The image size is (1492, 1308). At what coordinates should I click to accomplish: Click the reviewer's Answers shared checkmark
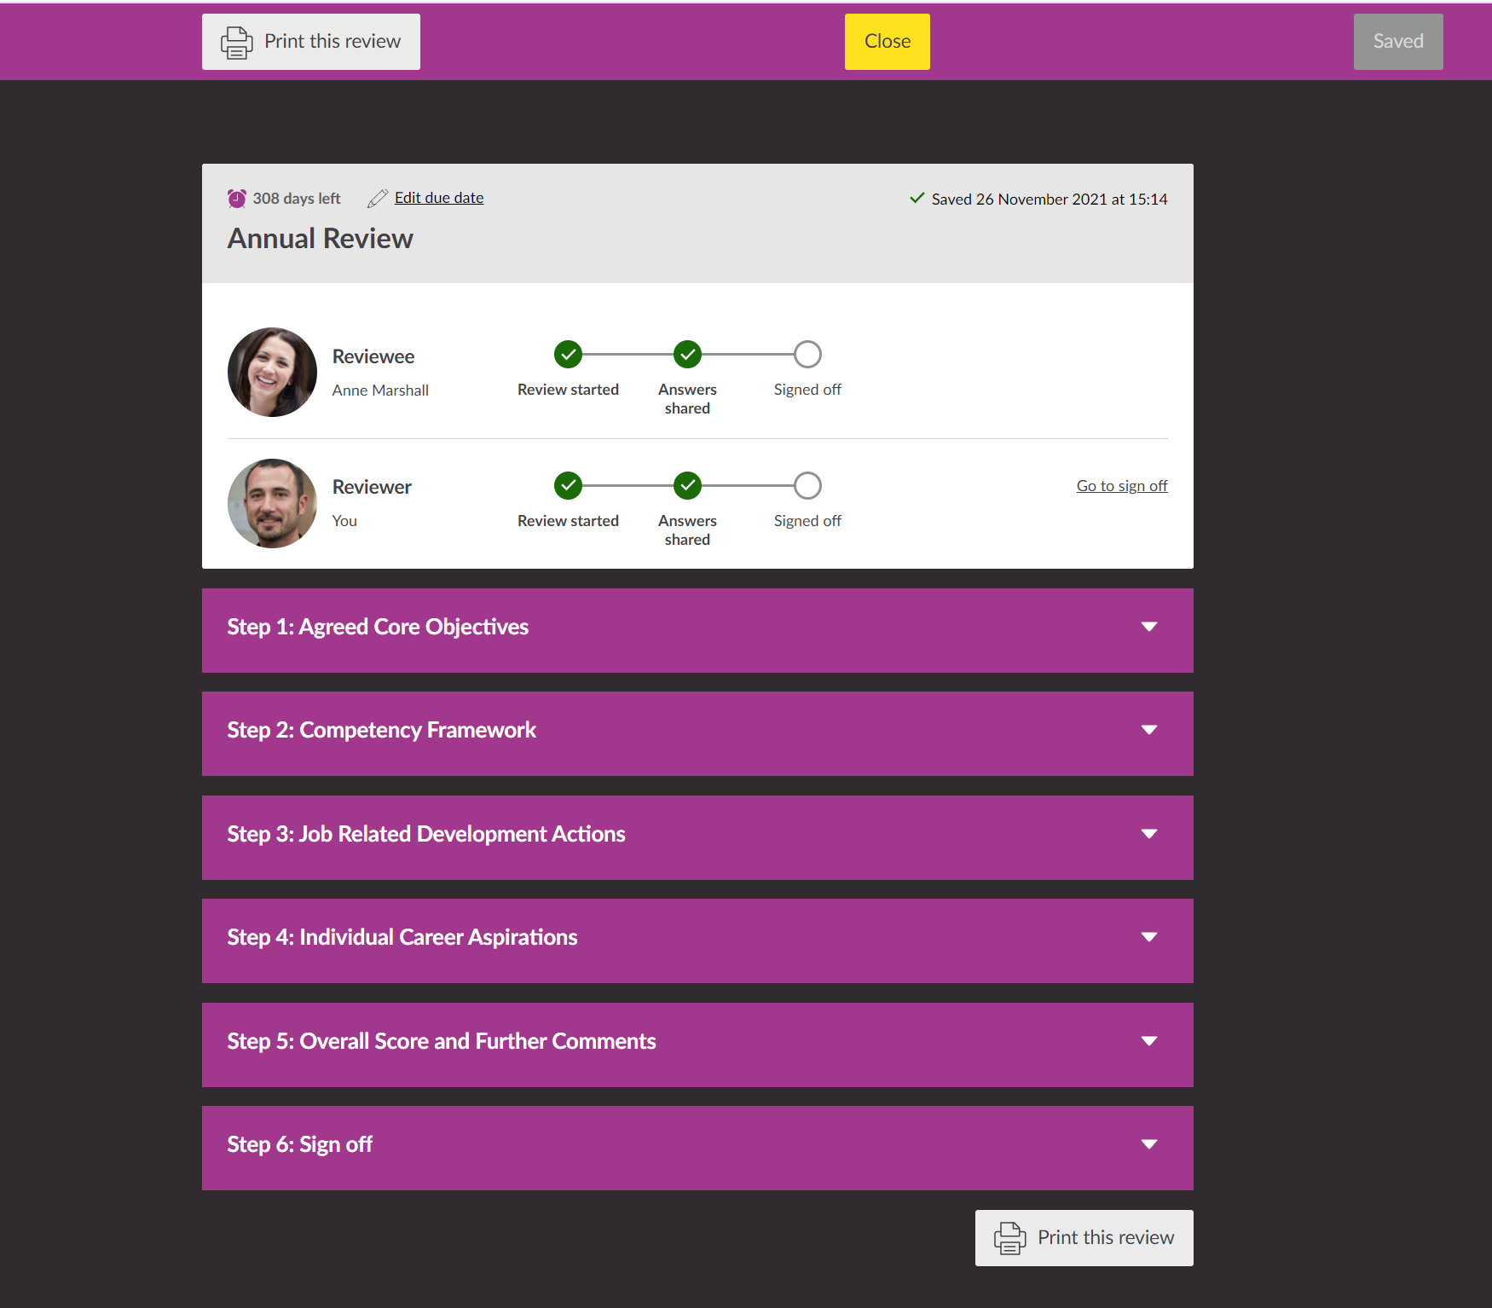coord(687,485)
